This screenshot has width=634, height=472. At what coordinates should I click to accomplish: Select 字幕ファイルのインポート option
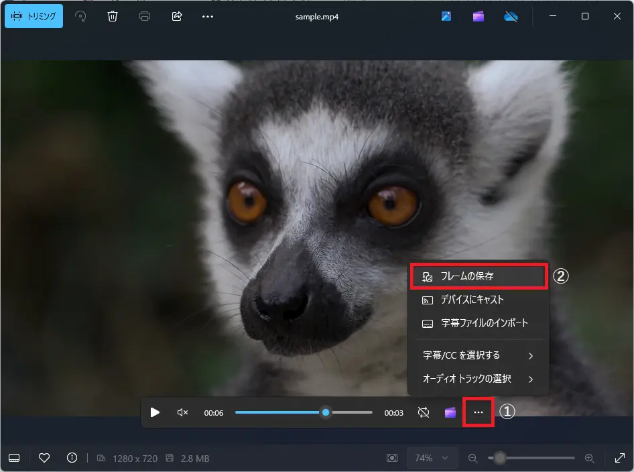(x=478, y=323)
